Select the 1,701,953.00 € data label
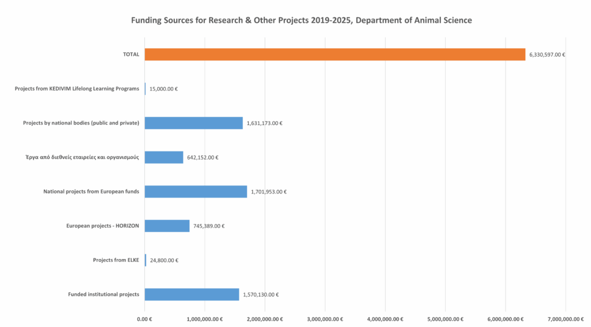 [269, 192]
